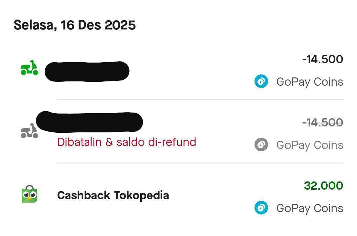357x236 pixels.
Task: Click divider line below the first transaction
Action: coord(200,100)
